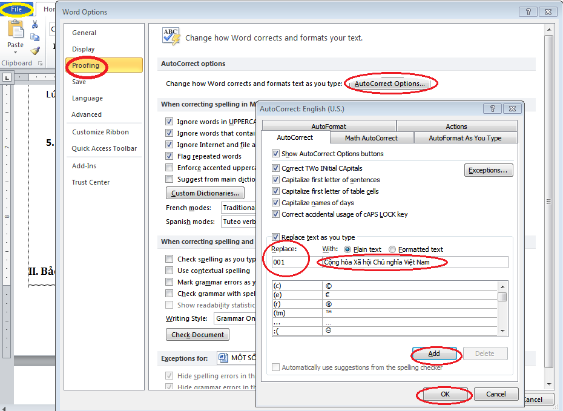Viewport: 563px width, 411px height.
Task: Select the (tm) trademark list row
Action: tap(384, 313)
